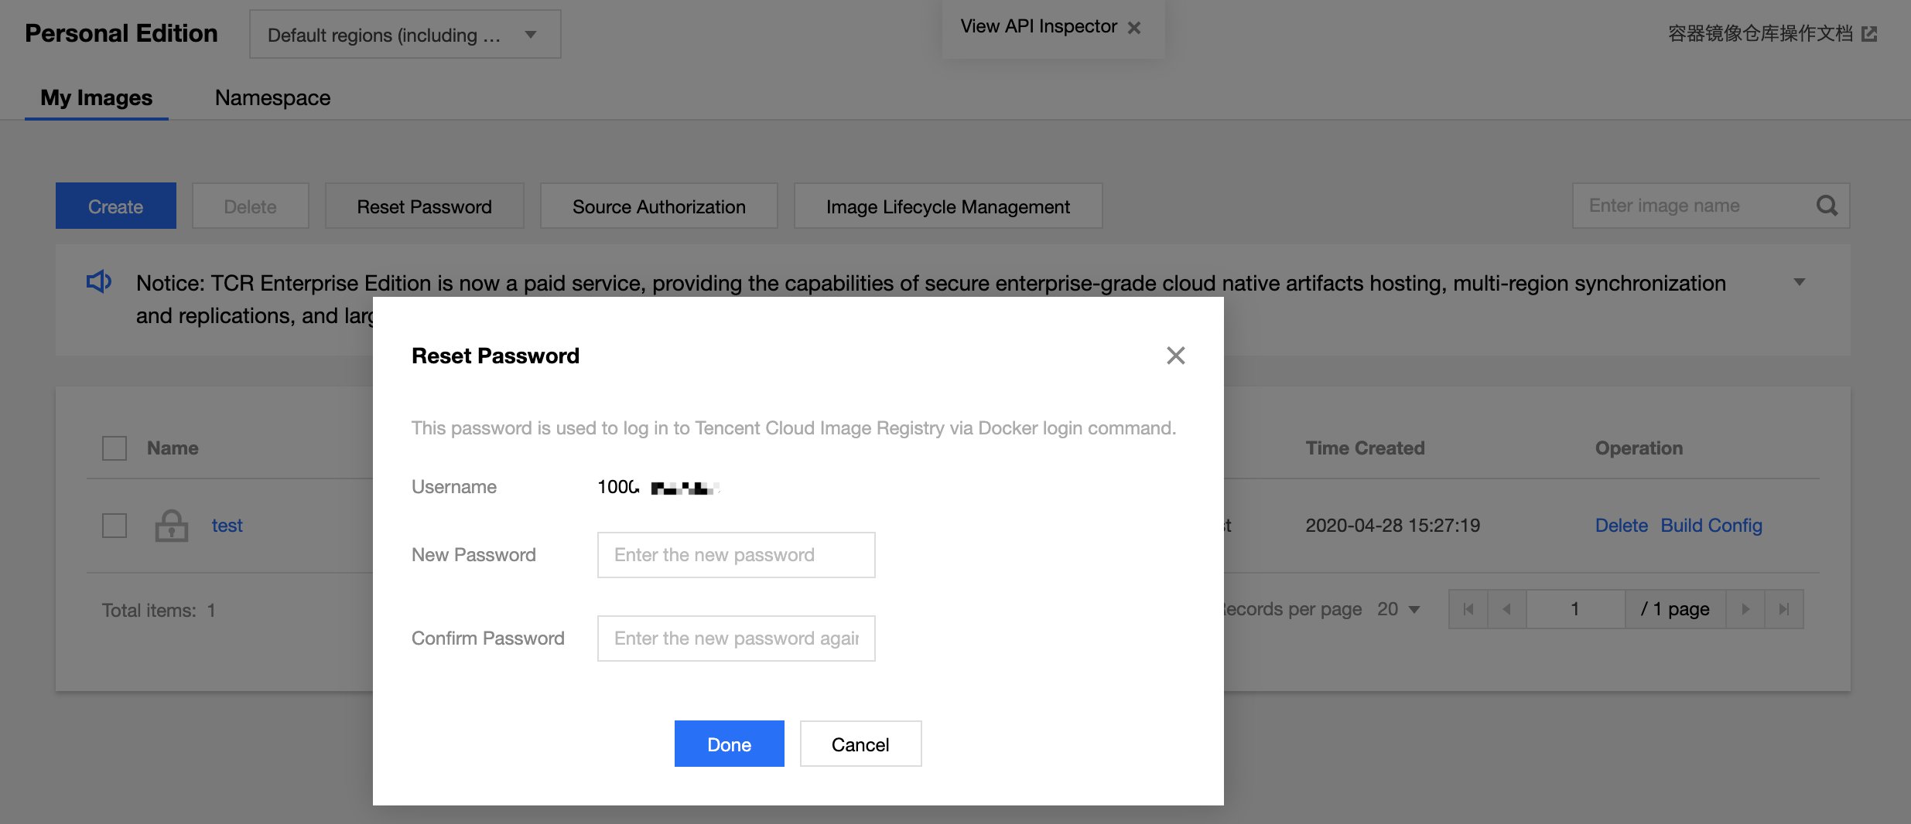Click the lock icon beside test image
This screenshot has width=1911, height=824.
point(172,526)
